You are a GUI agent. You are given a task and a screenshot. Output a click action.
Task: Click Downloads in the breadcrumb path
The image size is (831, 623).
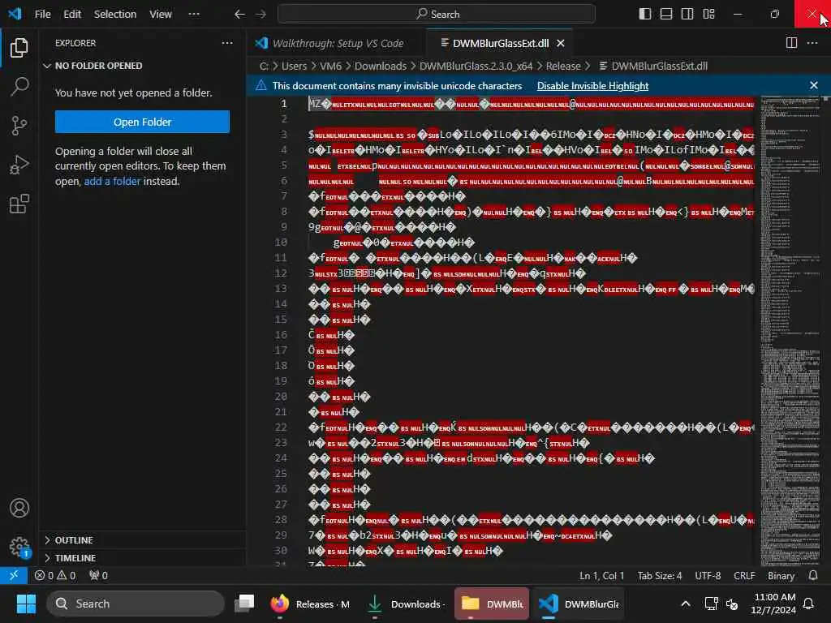[x=381, y=66]
